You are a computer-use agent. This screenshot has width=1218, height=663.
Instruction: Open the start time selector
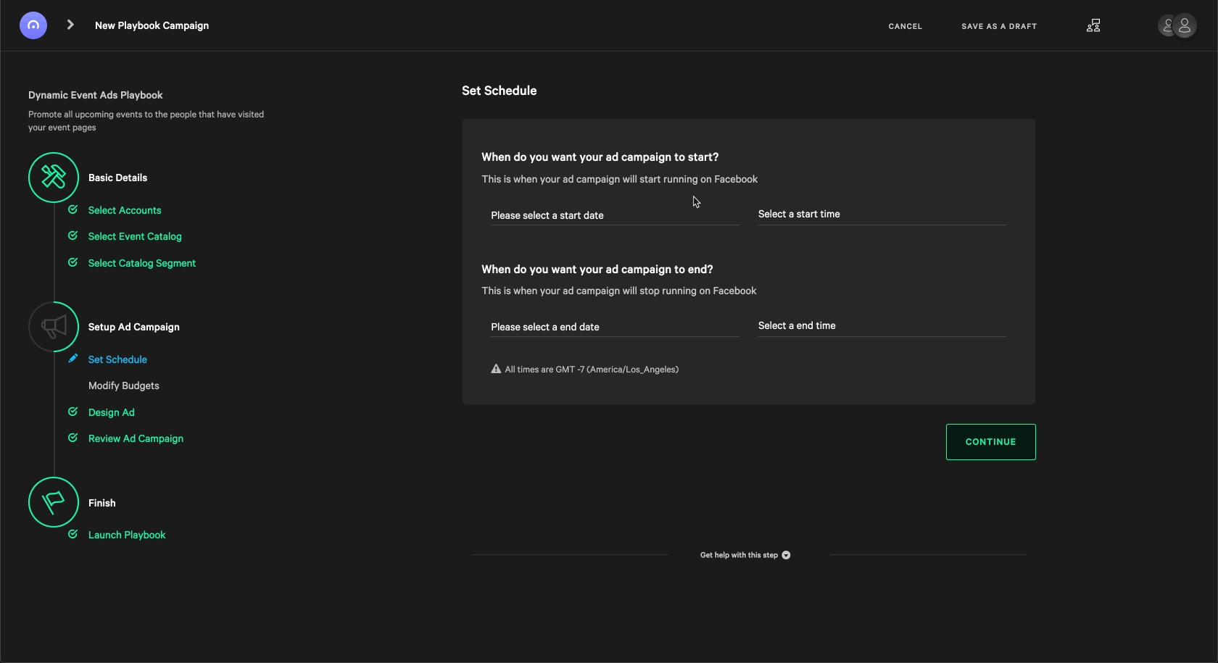tap(882, 214)
